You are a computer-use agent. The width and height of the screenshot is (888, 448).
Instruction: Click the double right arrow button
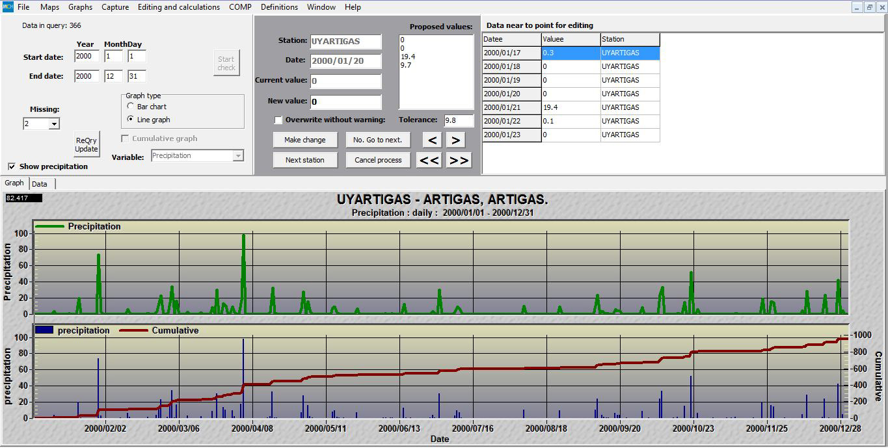tap(459, 160)
